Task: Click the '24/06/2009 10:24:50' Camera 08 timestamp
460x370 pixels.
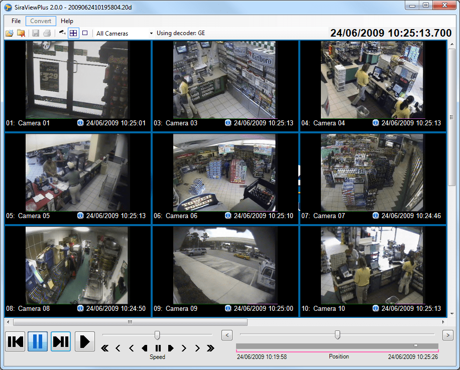Action: tap(116, 308)
